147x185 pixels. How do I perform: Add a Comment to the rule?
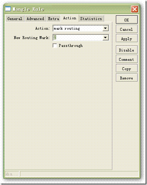(x=127, y=59)
